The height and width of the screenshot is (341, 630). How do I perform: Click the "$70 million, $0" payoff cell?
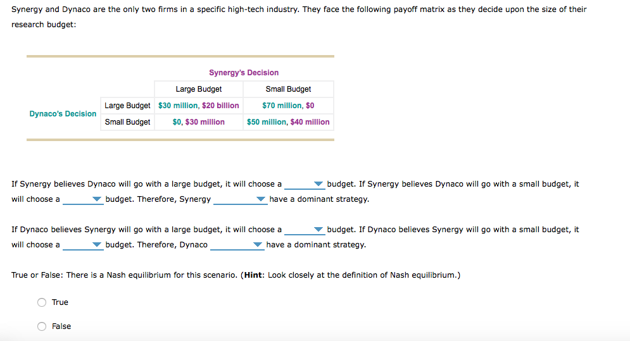click(288, 106)
